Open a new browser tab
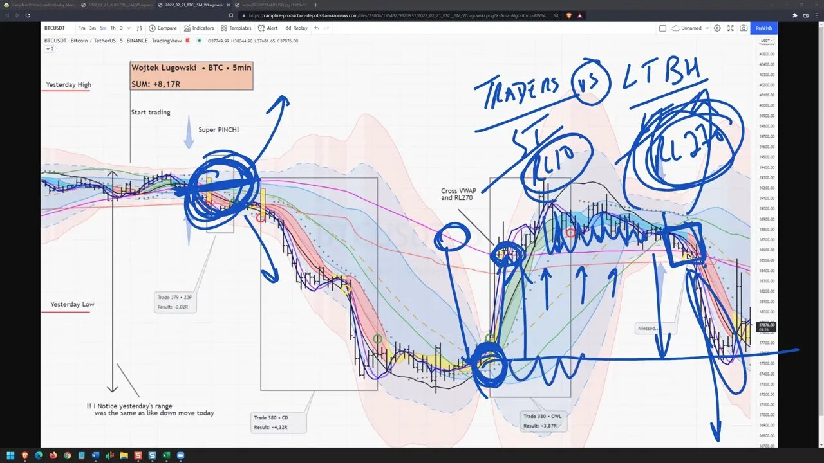 click(315, 5)
